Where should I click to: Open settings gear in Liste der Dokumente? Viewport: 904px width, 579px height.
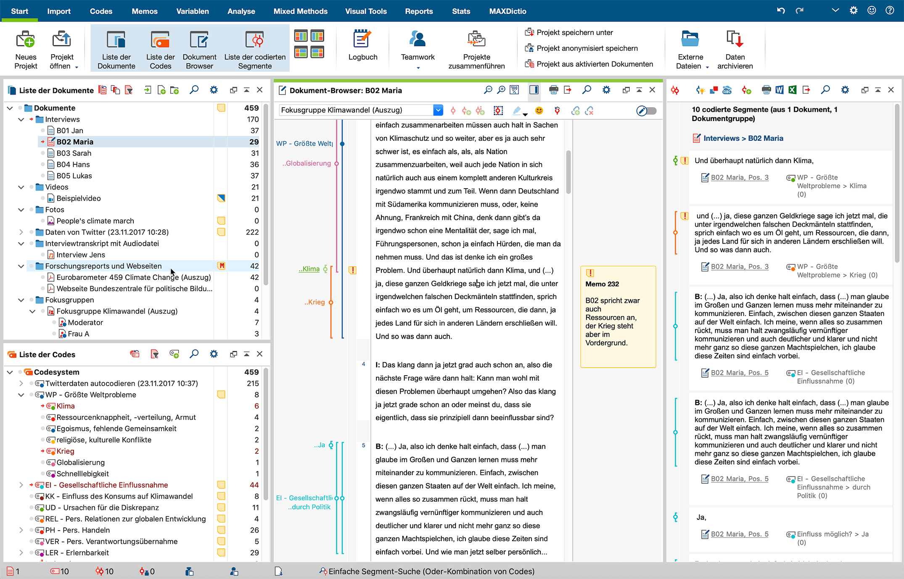point(214,90)
